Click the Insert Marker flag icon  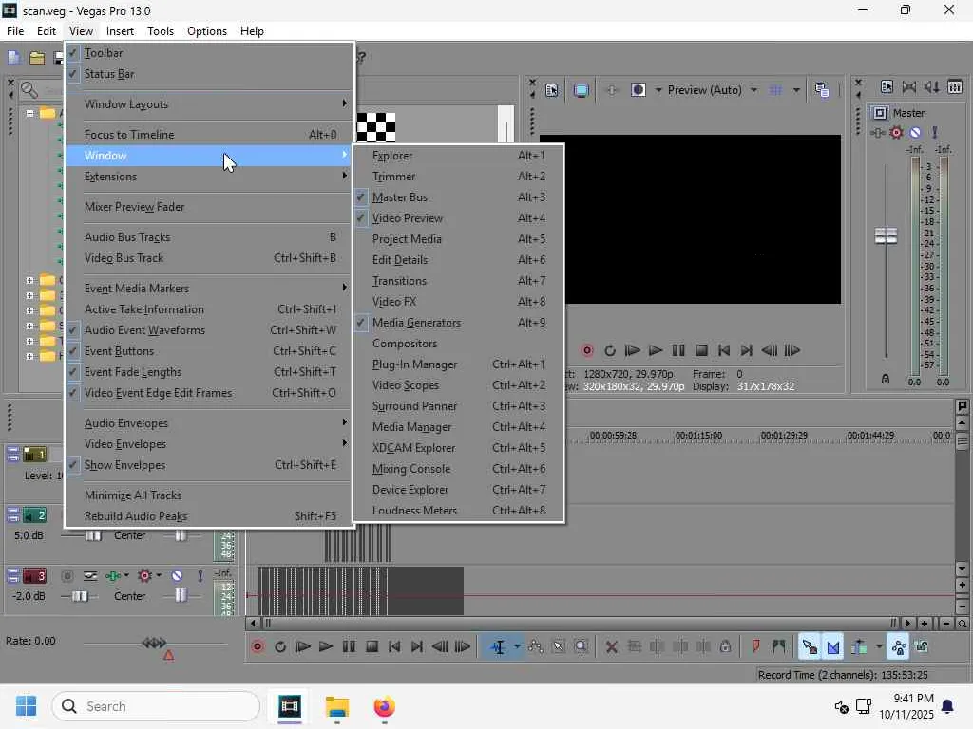point(755,647)
